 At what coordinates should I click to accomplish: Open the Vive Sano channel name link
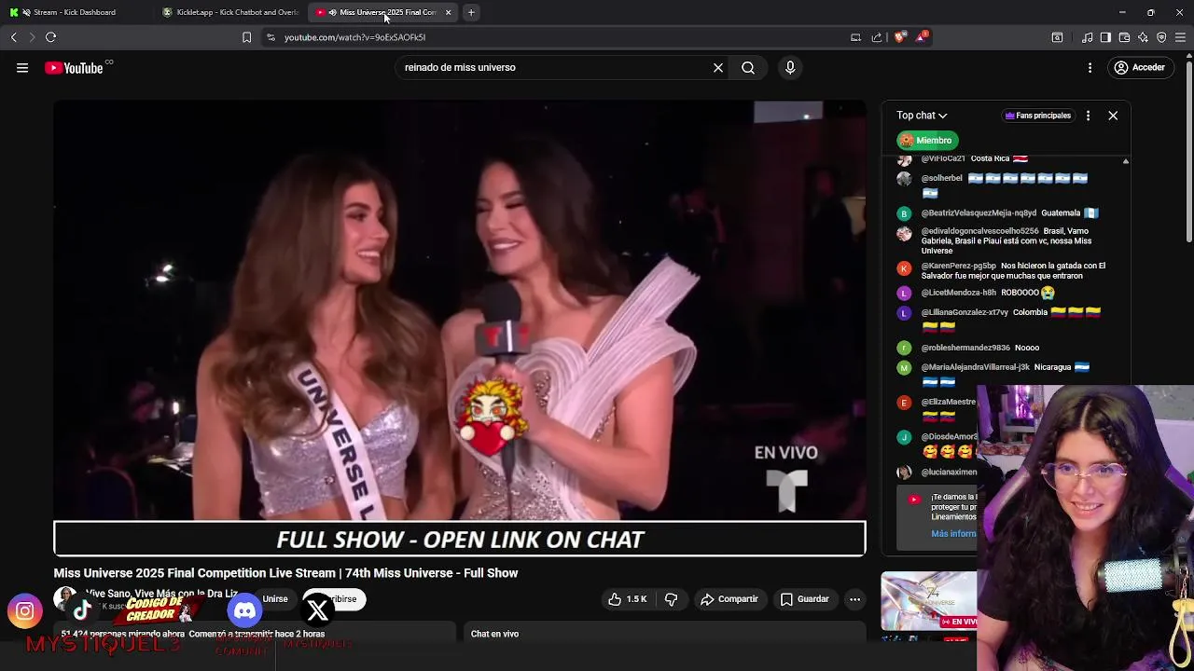point(161,594)
